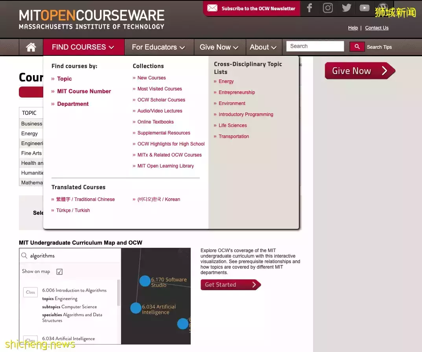Choose MIT Course Number in Find courses

click(84, 91)
